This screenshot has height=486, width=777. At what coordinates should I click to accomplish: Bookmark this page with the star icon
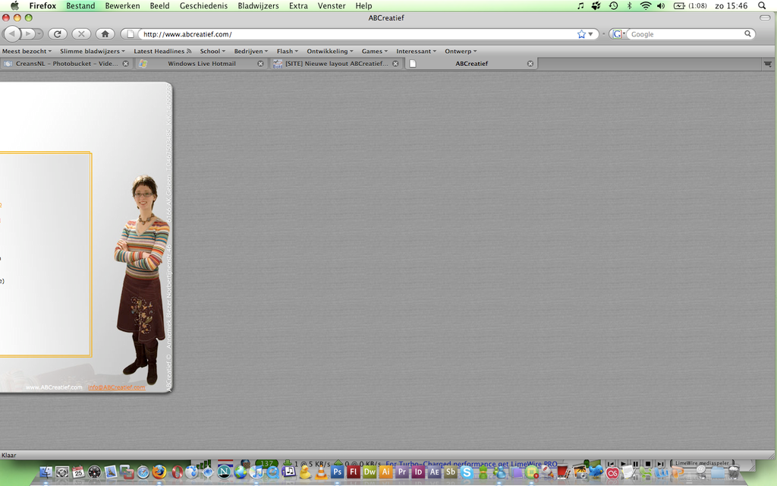pos(581,34)
